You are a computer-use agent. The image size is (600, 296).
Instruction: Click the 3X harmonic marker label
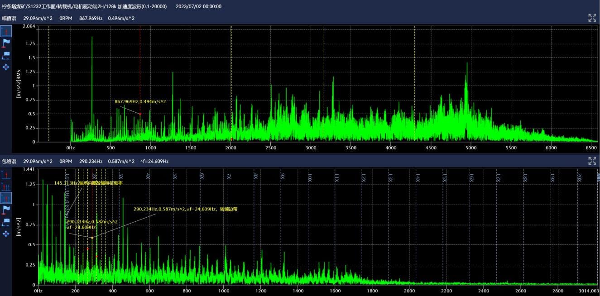121,177
